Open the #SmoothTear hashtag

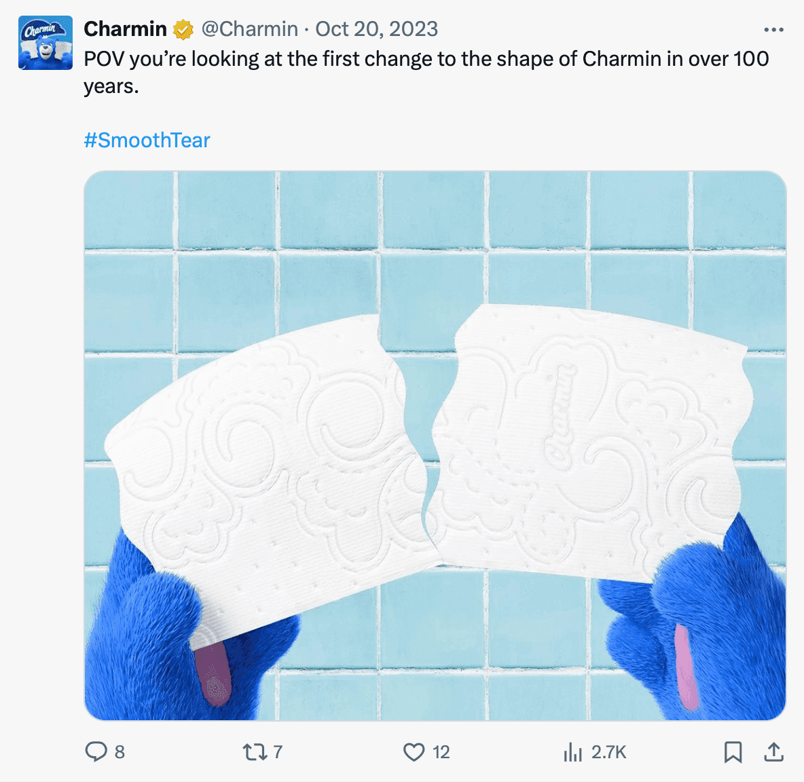pyautogui.click(x=147, y=140)
